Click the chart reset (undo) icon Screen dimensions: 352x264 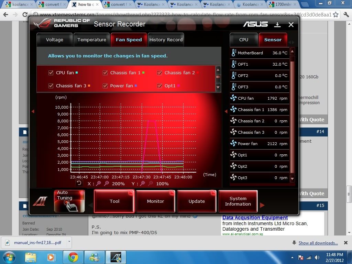click(79, 183)
